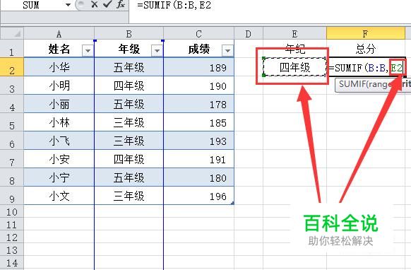Select row 1 header
411x270 pixels.
click(x=12, y=49)
